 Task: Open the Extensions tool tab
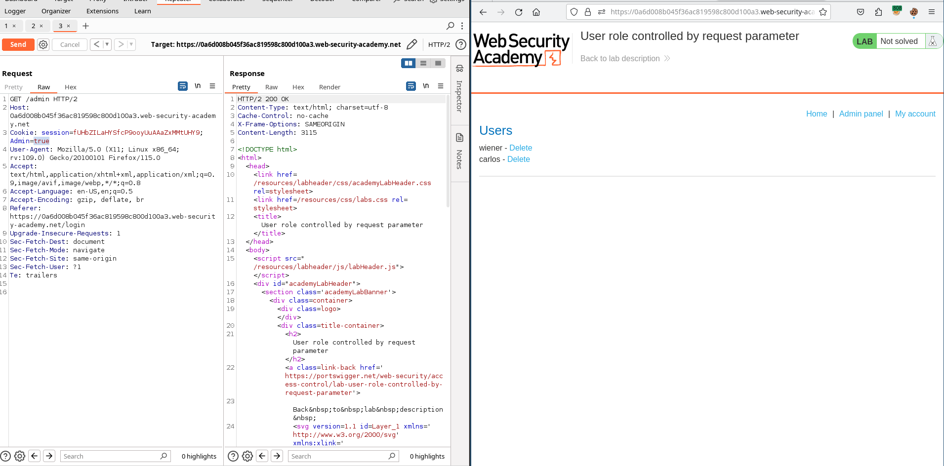click(102, 11)
